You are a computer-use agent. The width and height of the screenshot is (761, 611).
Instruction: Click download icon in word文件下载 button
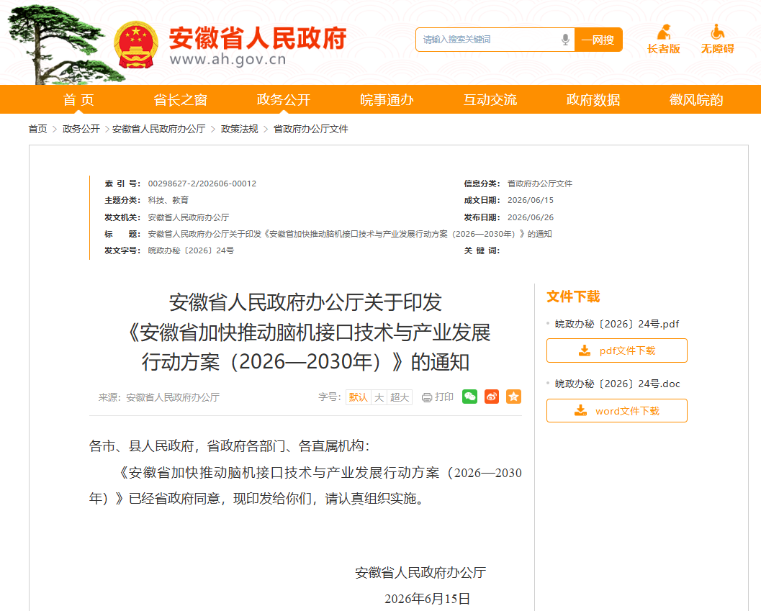pyautogui.click(x=580, y=411)
